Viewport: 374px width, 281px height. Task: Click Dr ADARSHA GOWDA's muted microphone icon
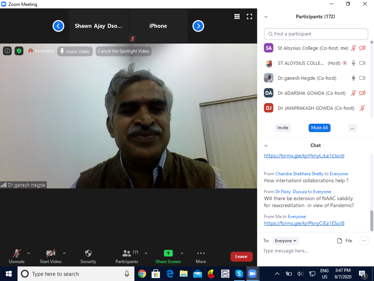[x=354, y=93]
